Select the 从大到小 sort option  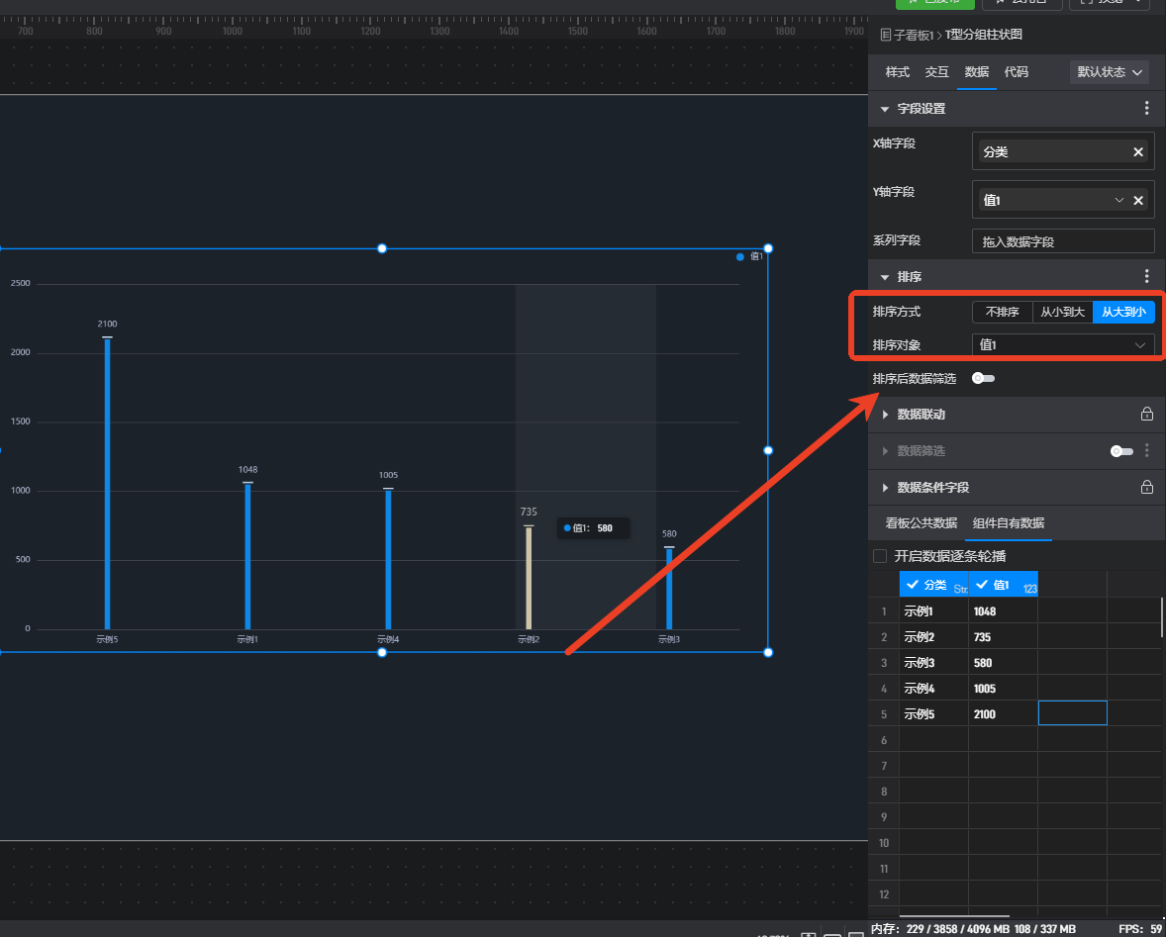[x=1123, y=312]
